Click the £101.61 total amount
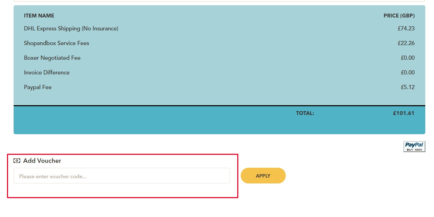 pyautogui.click(x=403, y=113)
